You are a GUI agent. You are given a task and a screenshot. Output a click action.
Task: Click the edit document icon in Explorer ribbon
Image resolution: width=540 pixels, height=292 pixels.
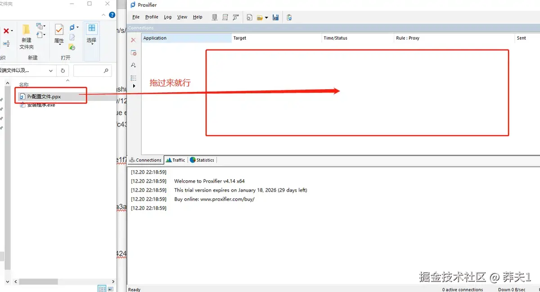coord(72,38)
